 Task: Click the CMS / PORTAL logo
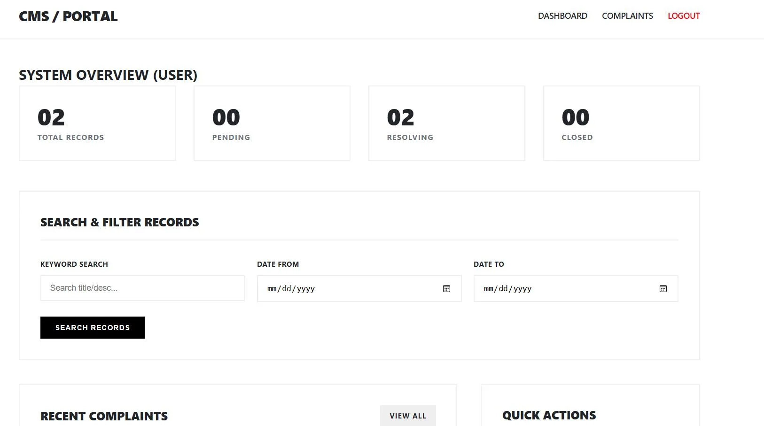click(68, 16)
